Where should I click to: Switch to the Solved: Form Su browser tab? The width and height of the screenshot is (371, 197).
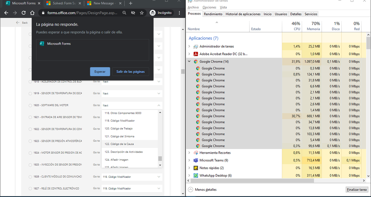(x=64, y=3)
